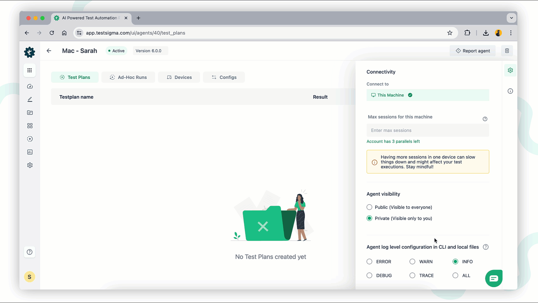Select the AI Powered Test Automation browser tab
538x303 pixels.
click(x=91, y=18)
